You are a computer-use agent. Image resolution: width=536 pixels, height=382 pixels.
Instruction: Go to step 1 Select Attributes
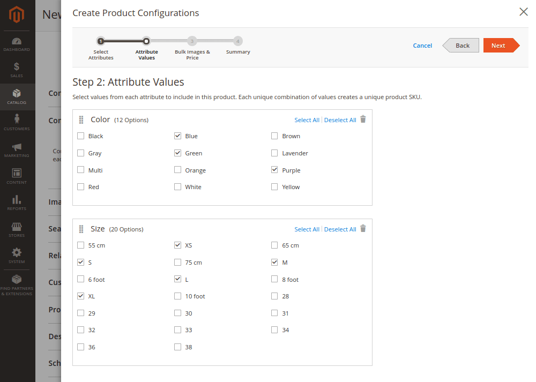tap(101, 41)
